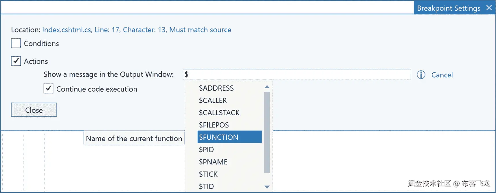Choose $PID from the keyword list
Image resolution: width=496 pixels, height=193 pixels.
(206, 150)
